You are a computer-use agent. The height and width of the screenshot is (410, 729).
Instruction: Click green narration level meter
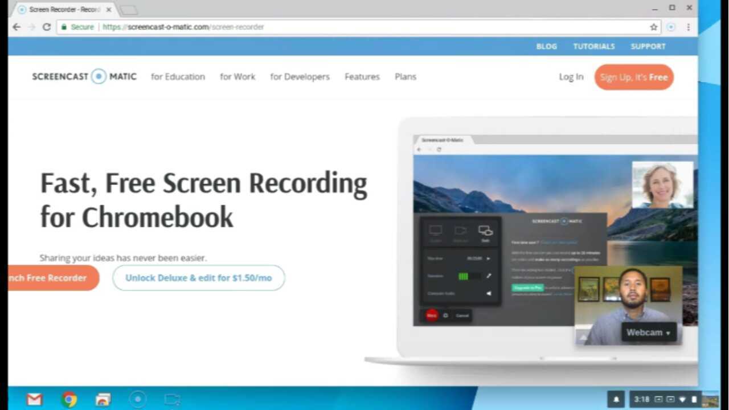click(x=469, y=276)
